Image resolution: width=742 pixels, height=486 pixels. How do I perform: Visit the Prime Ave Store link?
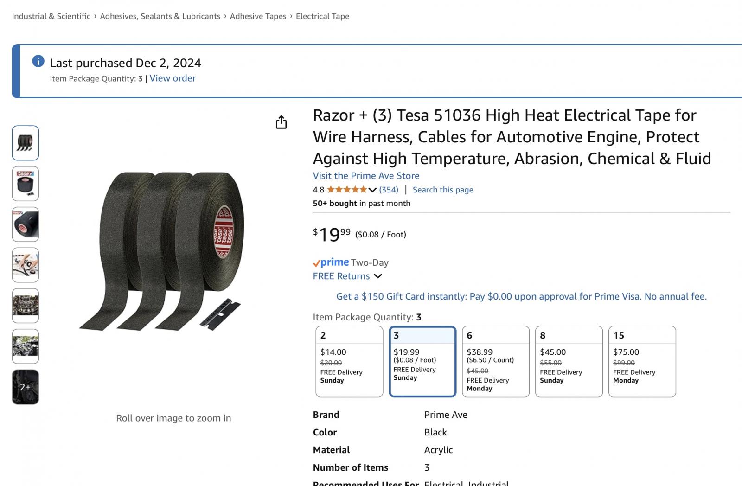coord(366,176)
